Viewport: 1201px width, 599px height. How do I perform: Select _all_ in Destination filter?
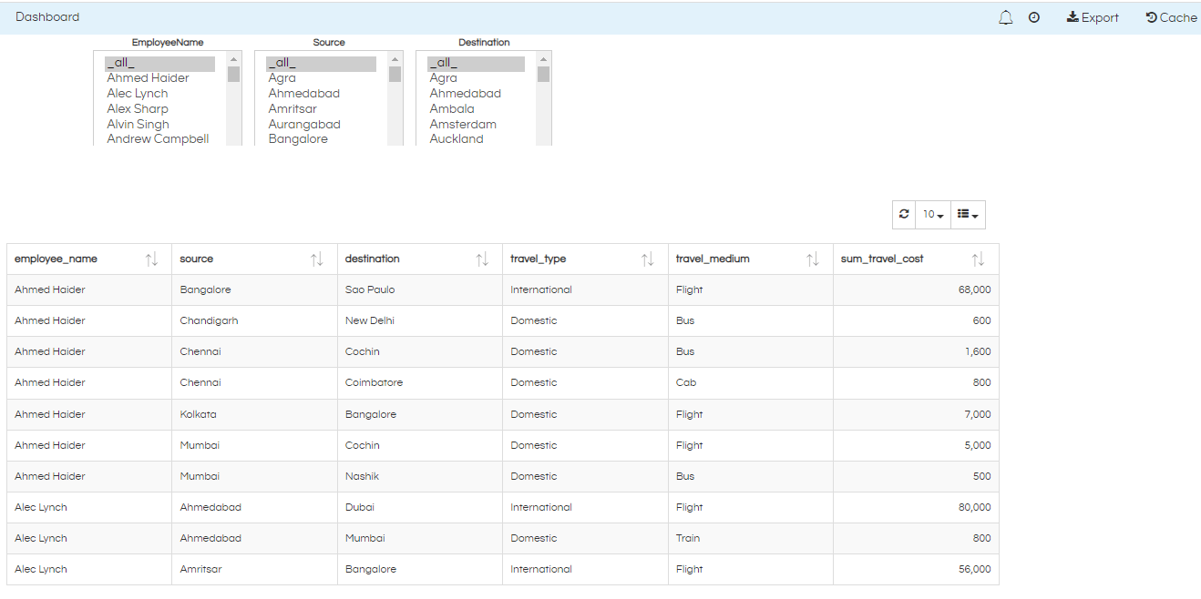pos(476,63)
